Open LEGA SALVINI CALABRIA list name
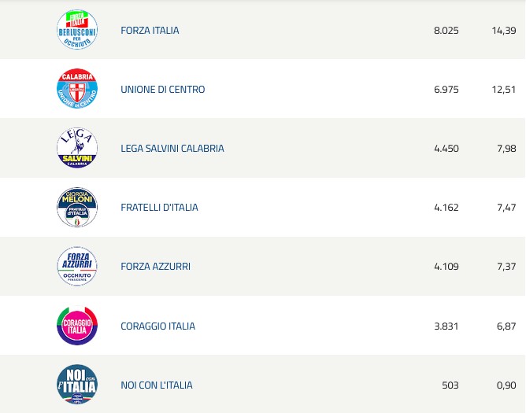 coord(172,149)
